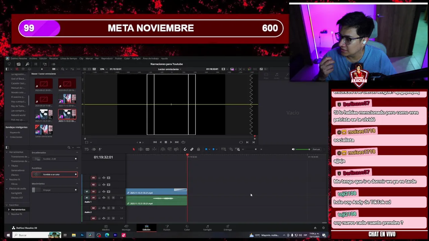Click the Replace clip edit icon
The image size is (429, 241).
pyautogui.click(x=176, y=149)
